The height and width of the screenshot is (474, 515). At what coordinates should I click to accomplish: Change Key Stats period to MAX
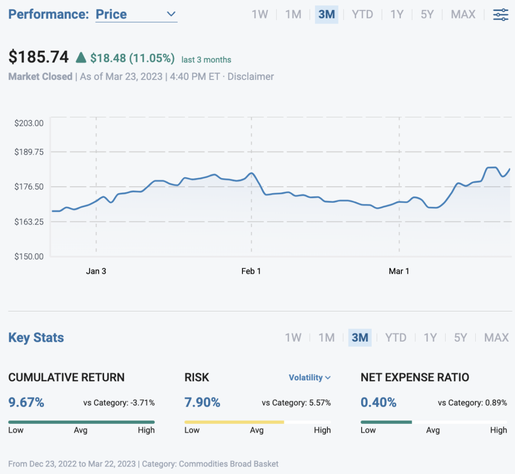496,338
